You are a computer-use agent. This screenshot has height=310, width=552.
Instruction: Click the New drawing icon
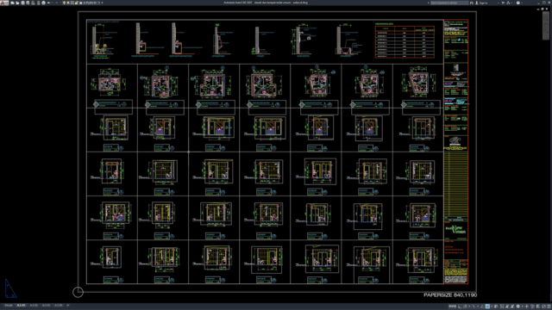tap(12, 3)
